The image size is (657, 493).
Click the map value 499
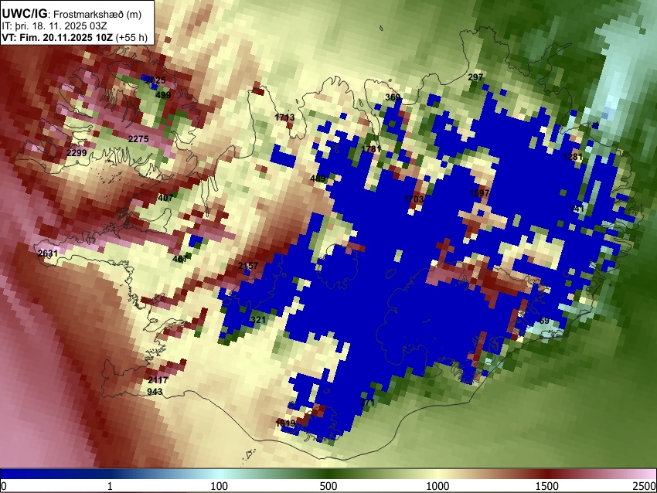[163, 95]
